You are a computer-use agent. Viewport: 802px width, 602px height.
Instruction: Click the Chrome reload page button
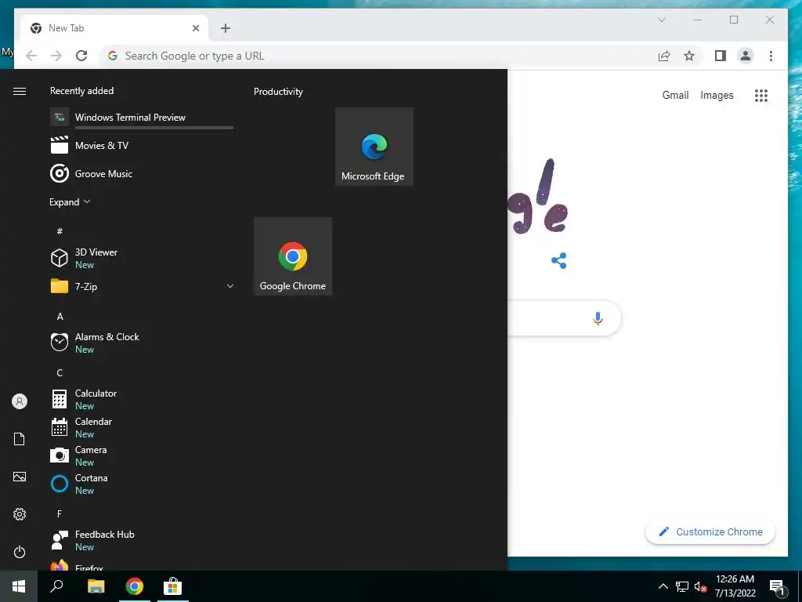pyautogui.click(x=81, y=56)
